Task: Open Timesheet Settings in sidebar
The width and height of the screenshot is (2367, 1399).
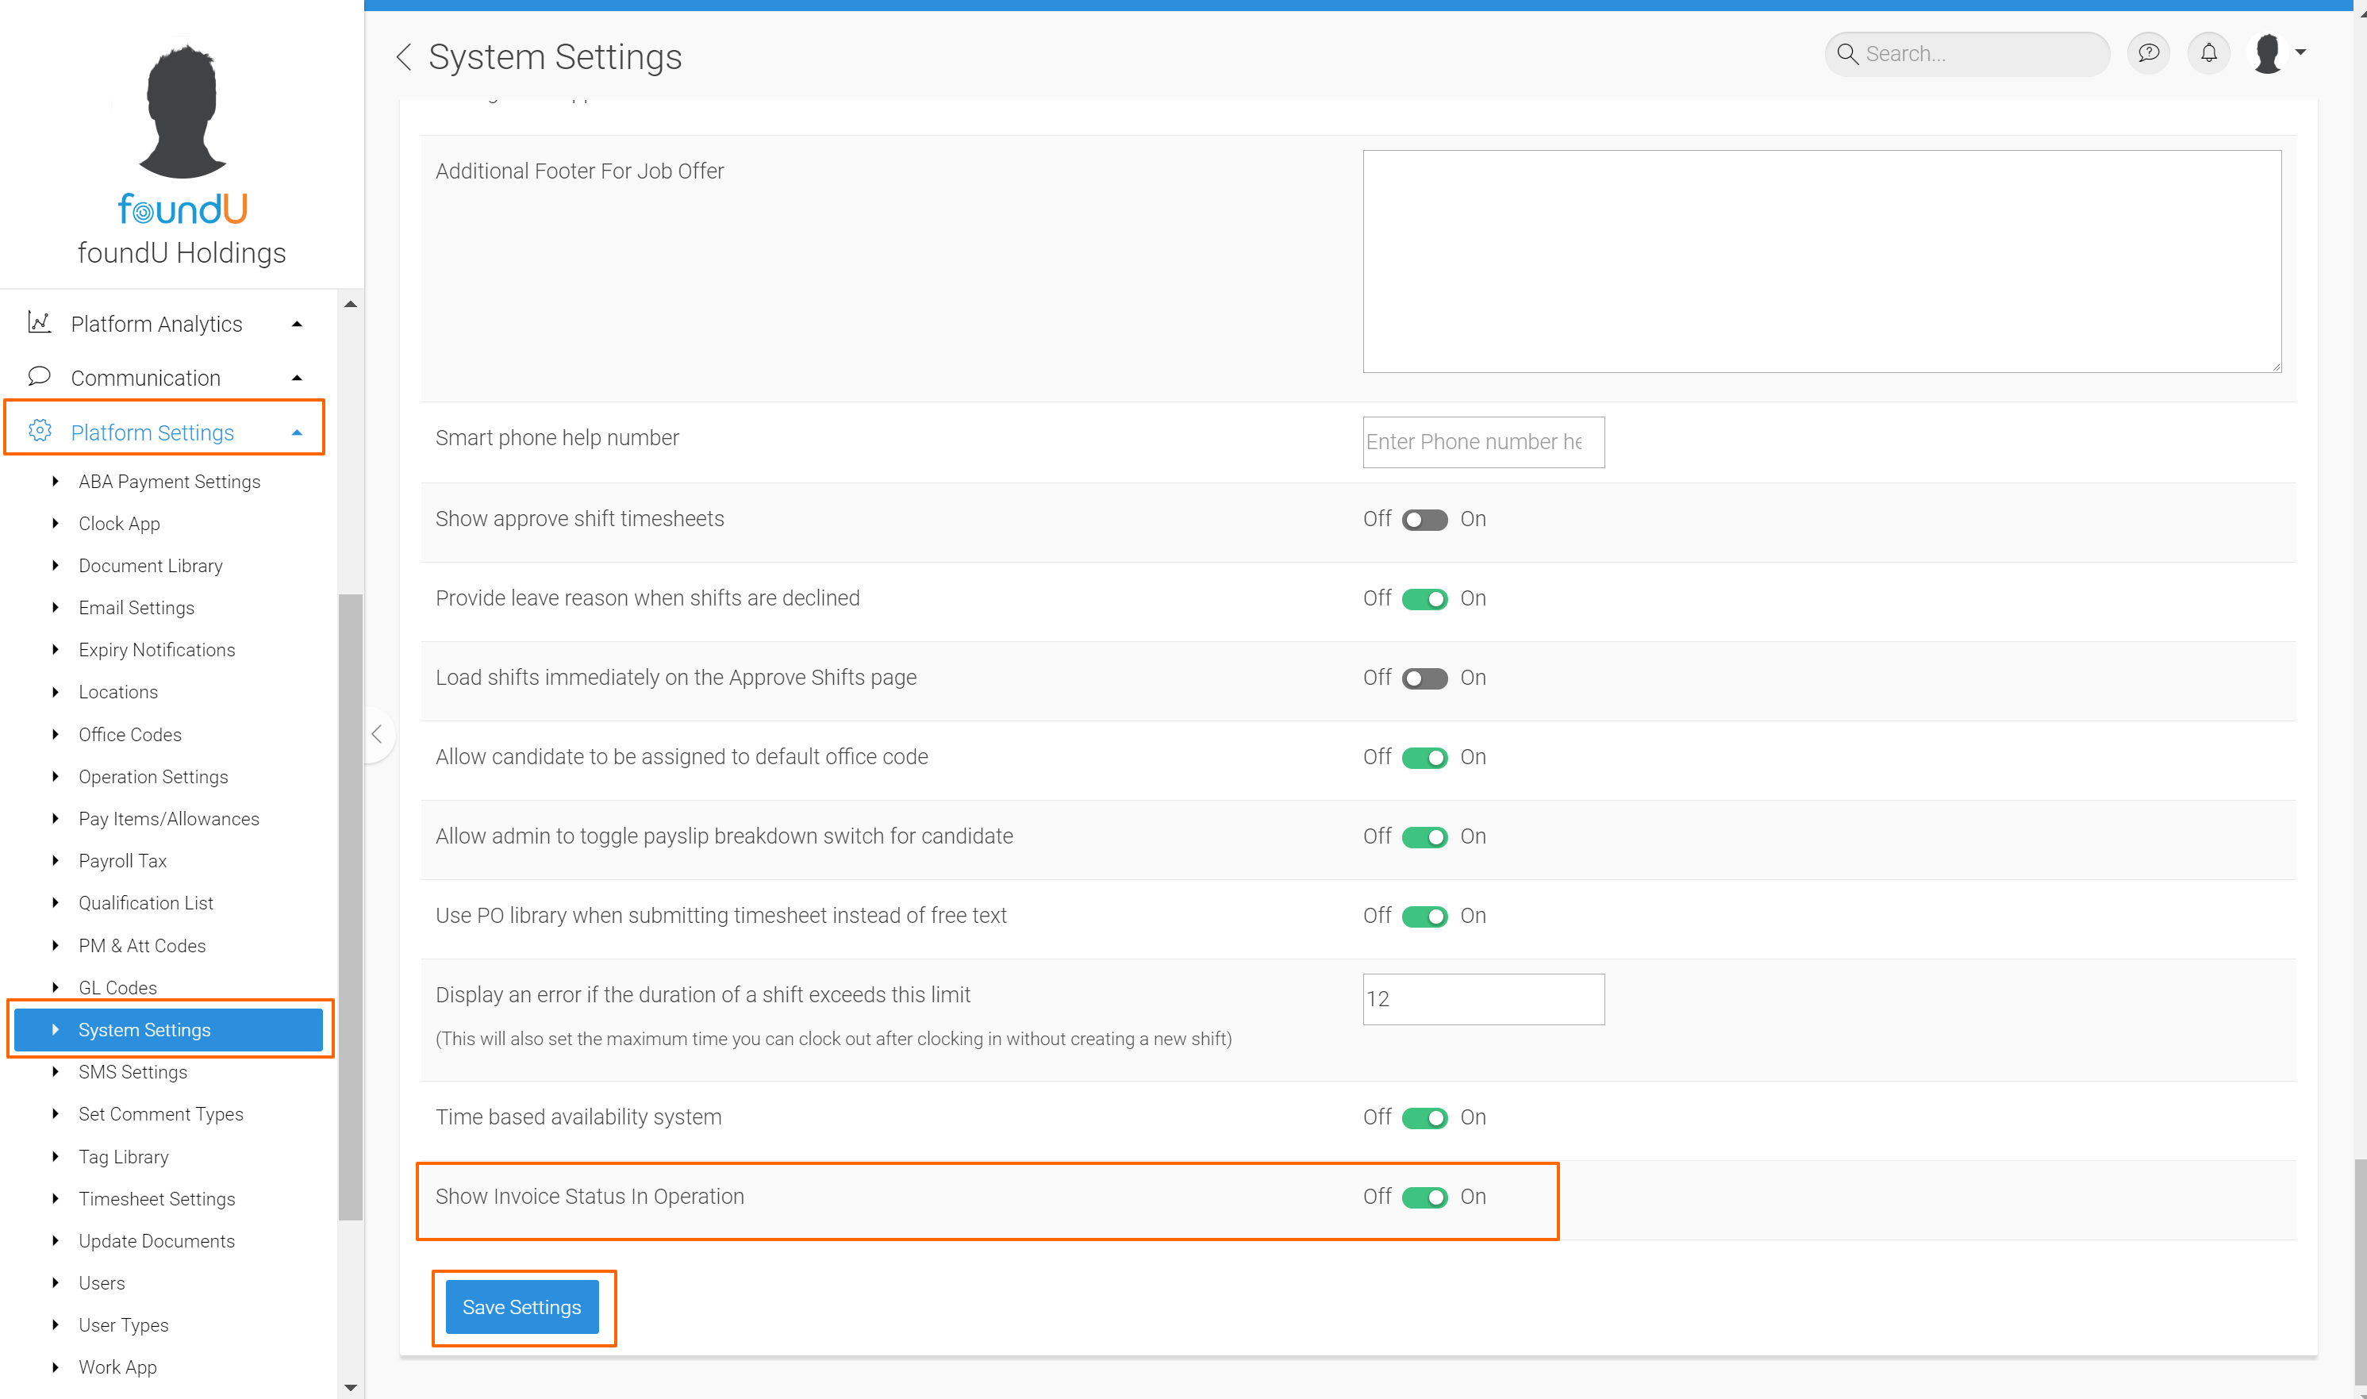Action: 156,1198
